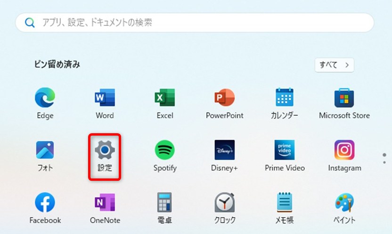The width and height of the screenshot is (392, 234).
Task: Open the 電卓 calculator app
Action: (165, 208)
